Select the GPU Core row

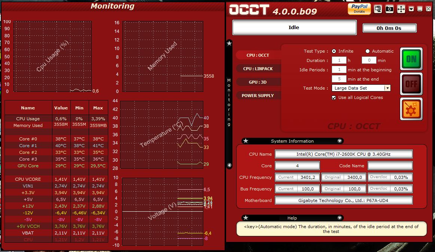[56, 166]
